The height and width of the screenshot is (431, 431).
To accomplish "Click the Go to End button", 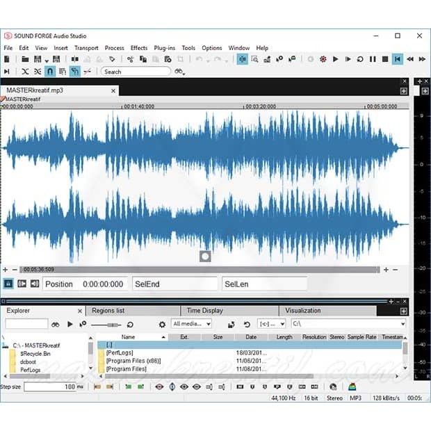I will 6,72.
